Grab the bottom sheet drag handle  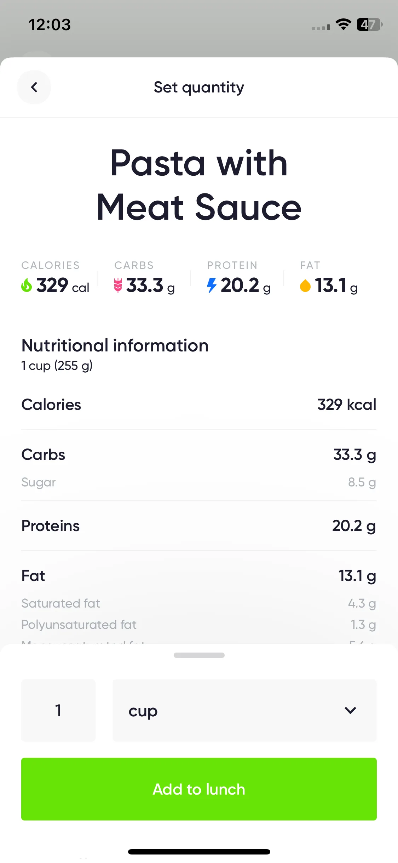199,655
